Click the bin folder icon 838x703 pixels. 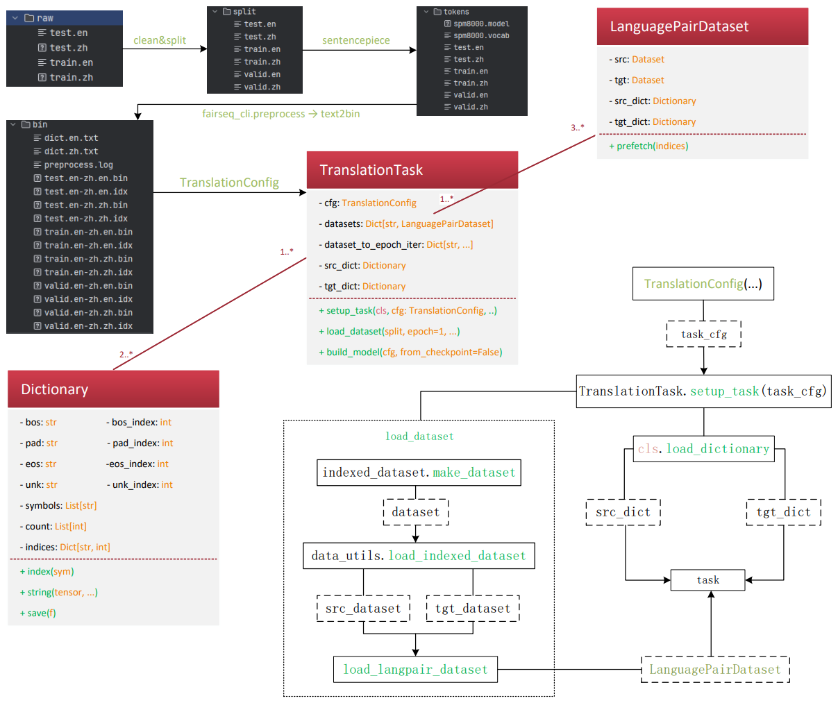[x=26, y=125]
